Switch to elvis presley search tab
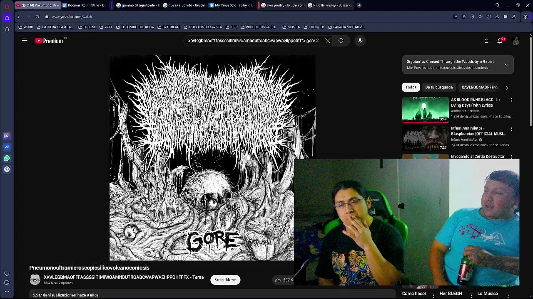This screenshot has height=299, width=533. click(x=282, y=5)
